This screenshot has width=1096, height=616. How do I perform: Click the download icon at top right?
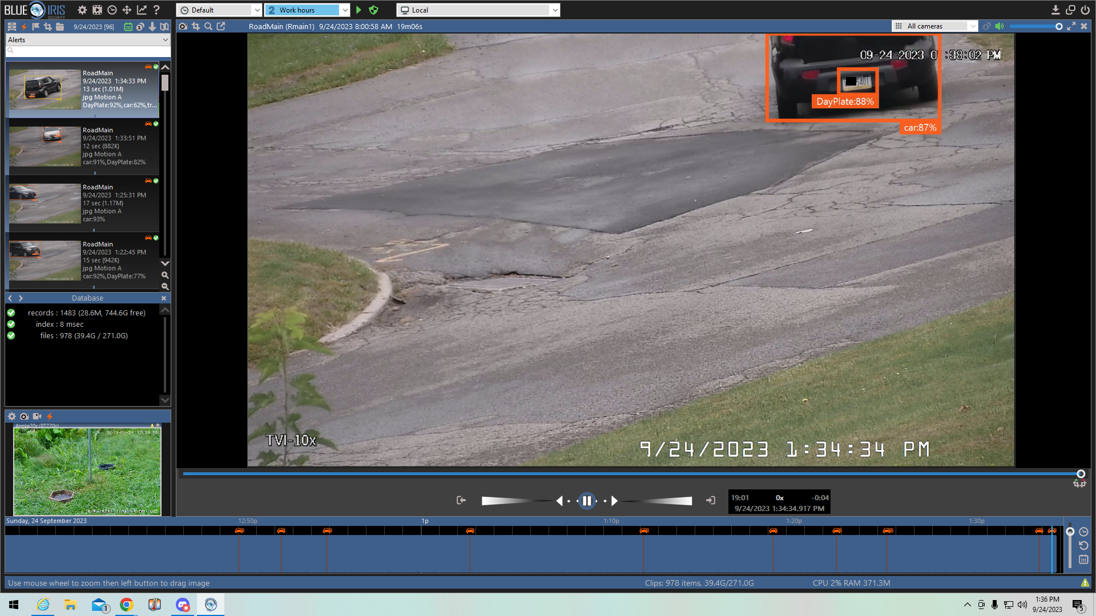(1055, 10)
